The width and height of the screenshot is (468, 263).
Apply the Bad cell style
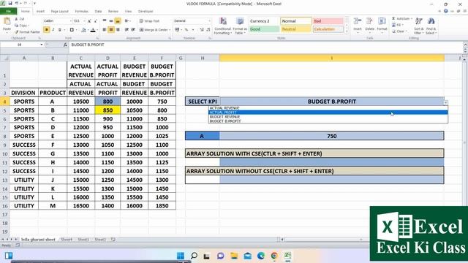pyautogui.click(x=328, y=21)
